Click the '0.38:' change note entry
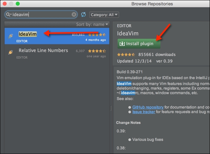Screen dimensions: 210x154 [121, 148]
